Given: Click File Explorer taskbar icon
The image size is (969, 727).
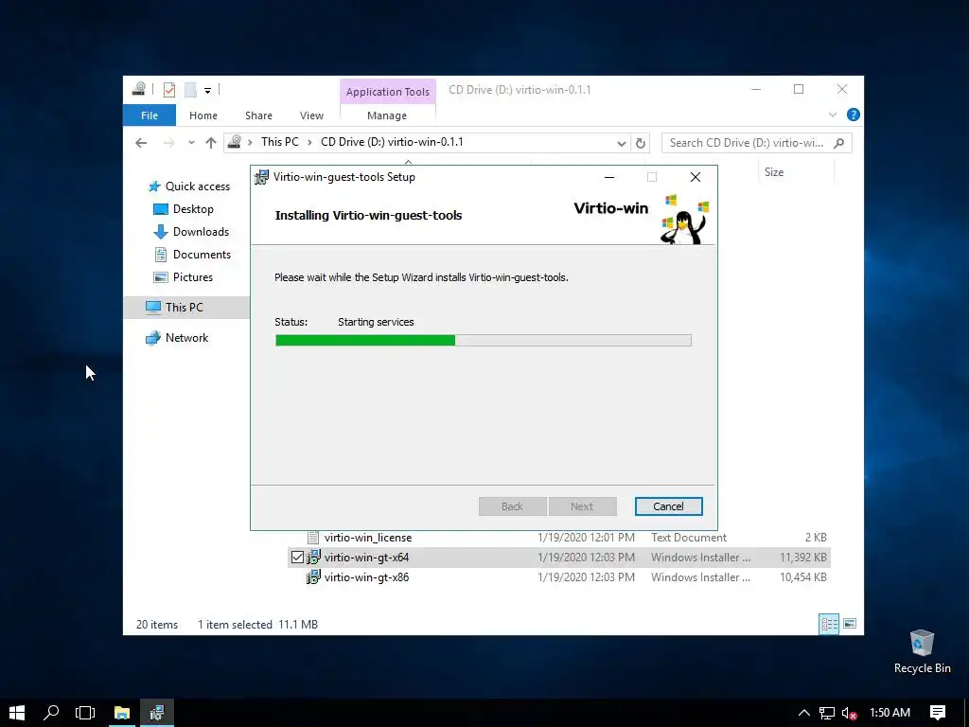Looking at the screenshot, I should point(122,713).
